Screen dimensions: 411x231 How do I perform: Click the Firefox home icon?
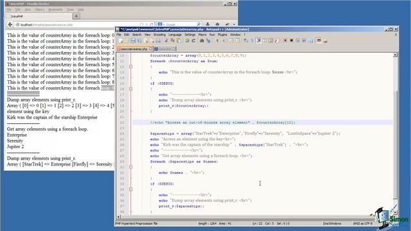coord(217,24)
